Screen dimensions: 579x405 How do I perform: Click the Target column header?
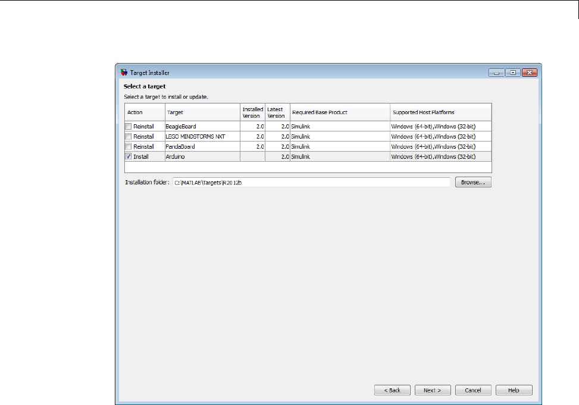202,112
